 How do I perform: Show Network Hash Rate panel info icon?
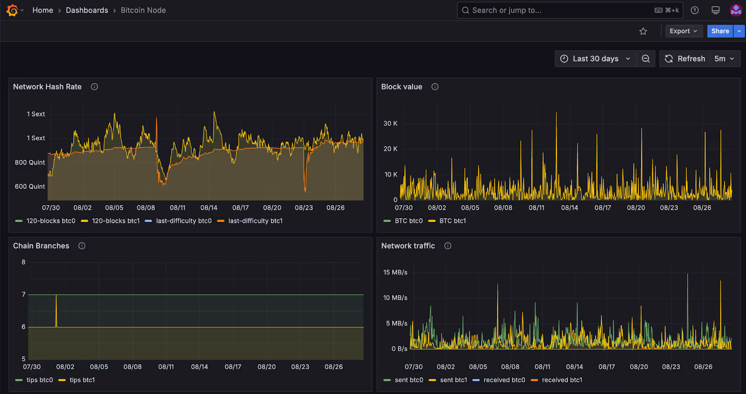(94, 87)
